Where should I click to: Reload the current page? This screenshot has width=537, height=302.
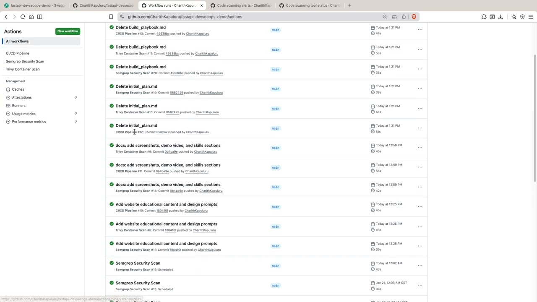click(x=23, y=17)
